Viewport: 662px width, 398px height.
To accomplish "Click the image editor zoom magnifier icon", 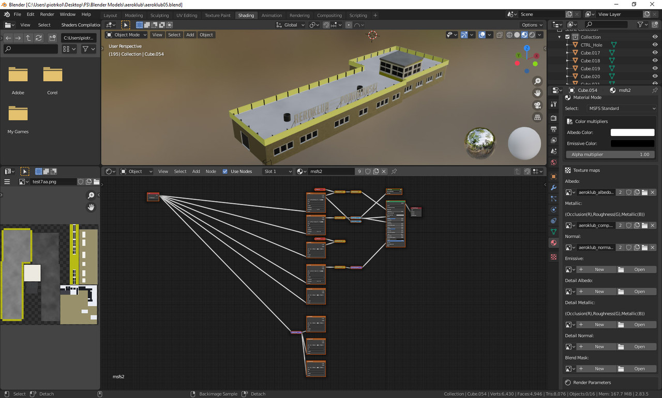I will 91,195.
